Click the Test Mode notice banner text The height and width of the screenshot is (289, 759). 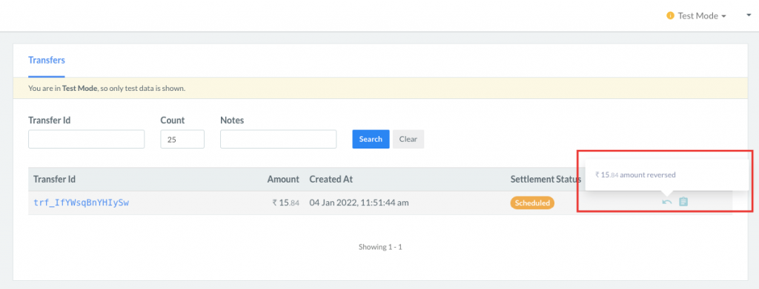pyautogui.click(x=107, y=88)
